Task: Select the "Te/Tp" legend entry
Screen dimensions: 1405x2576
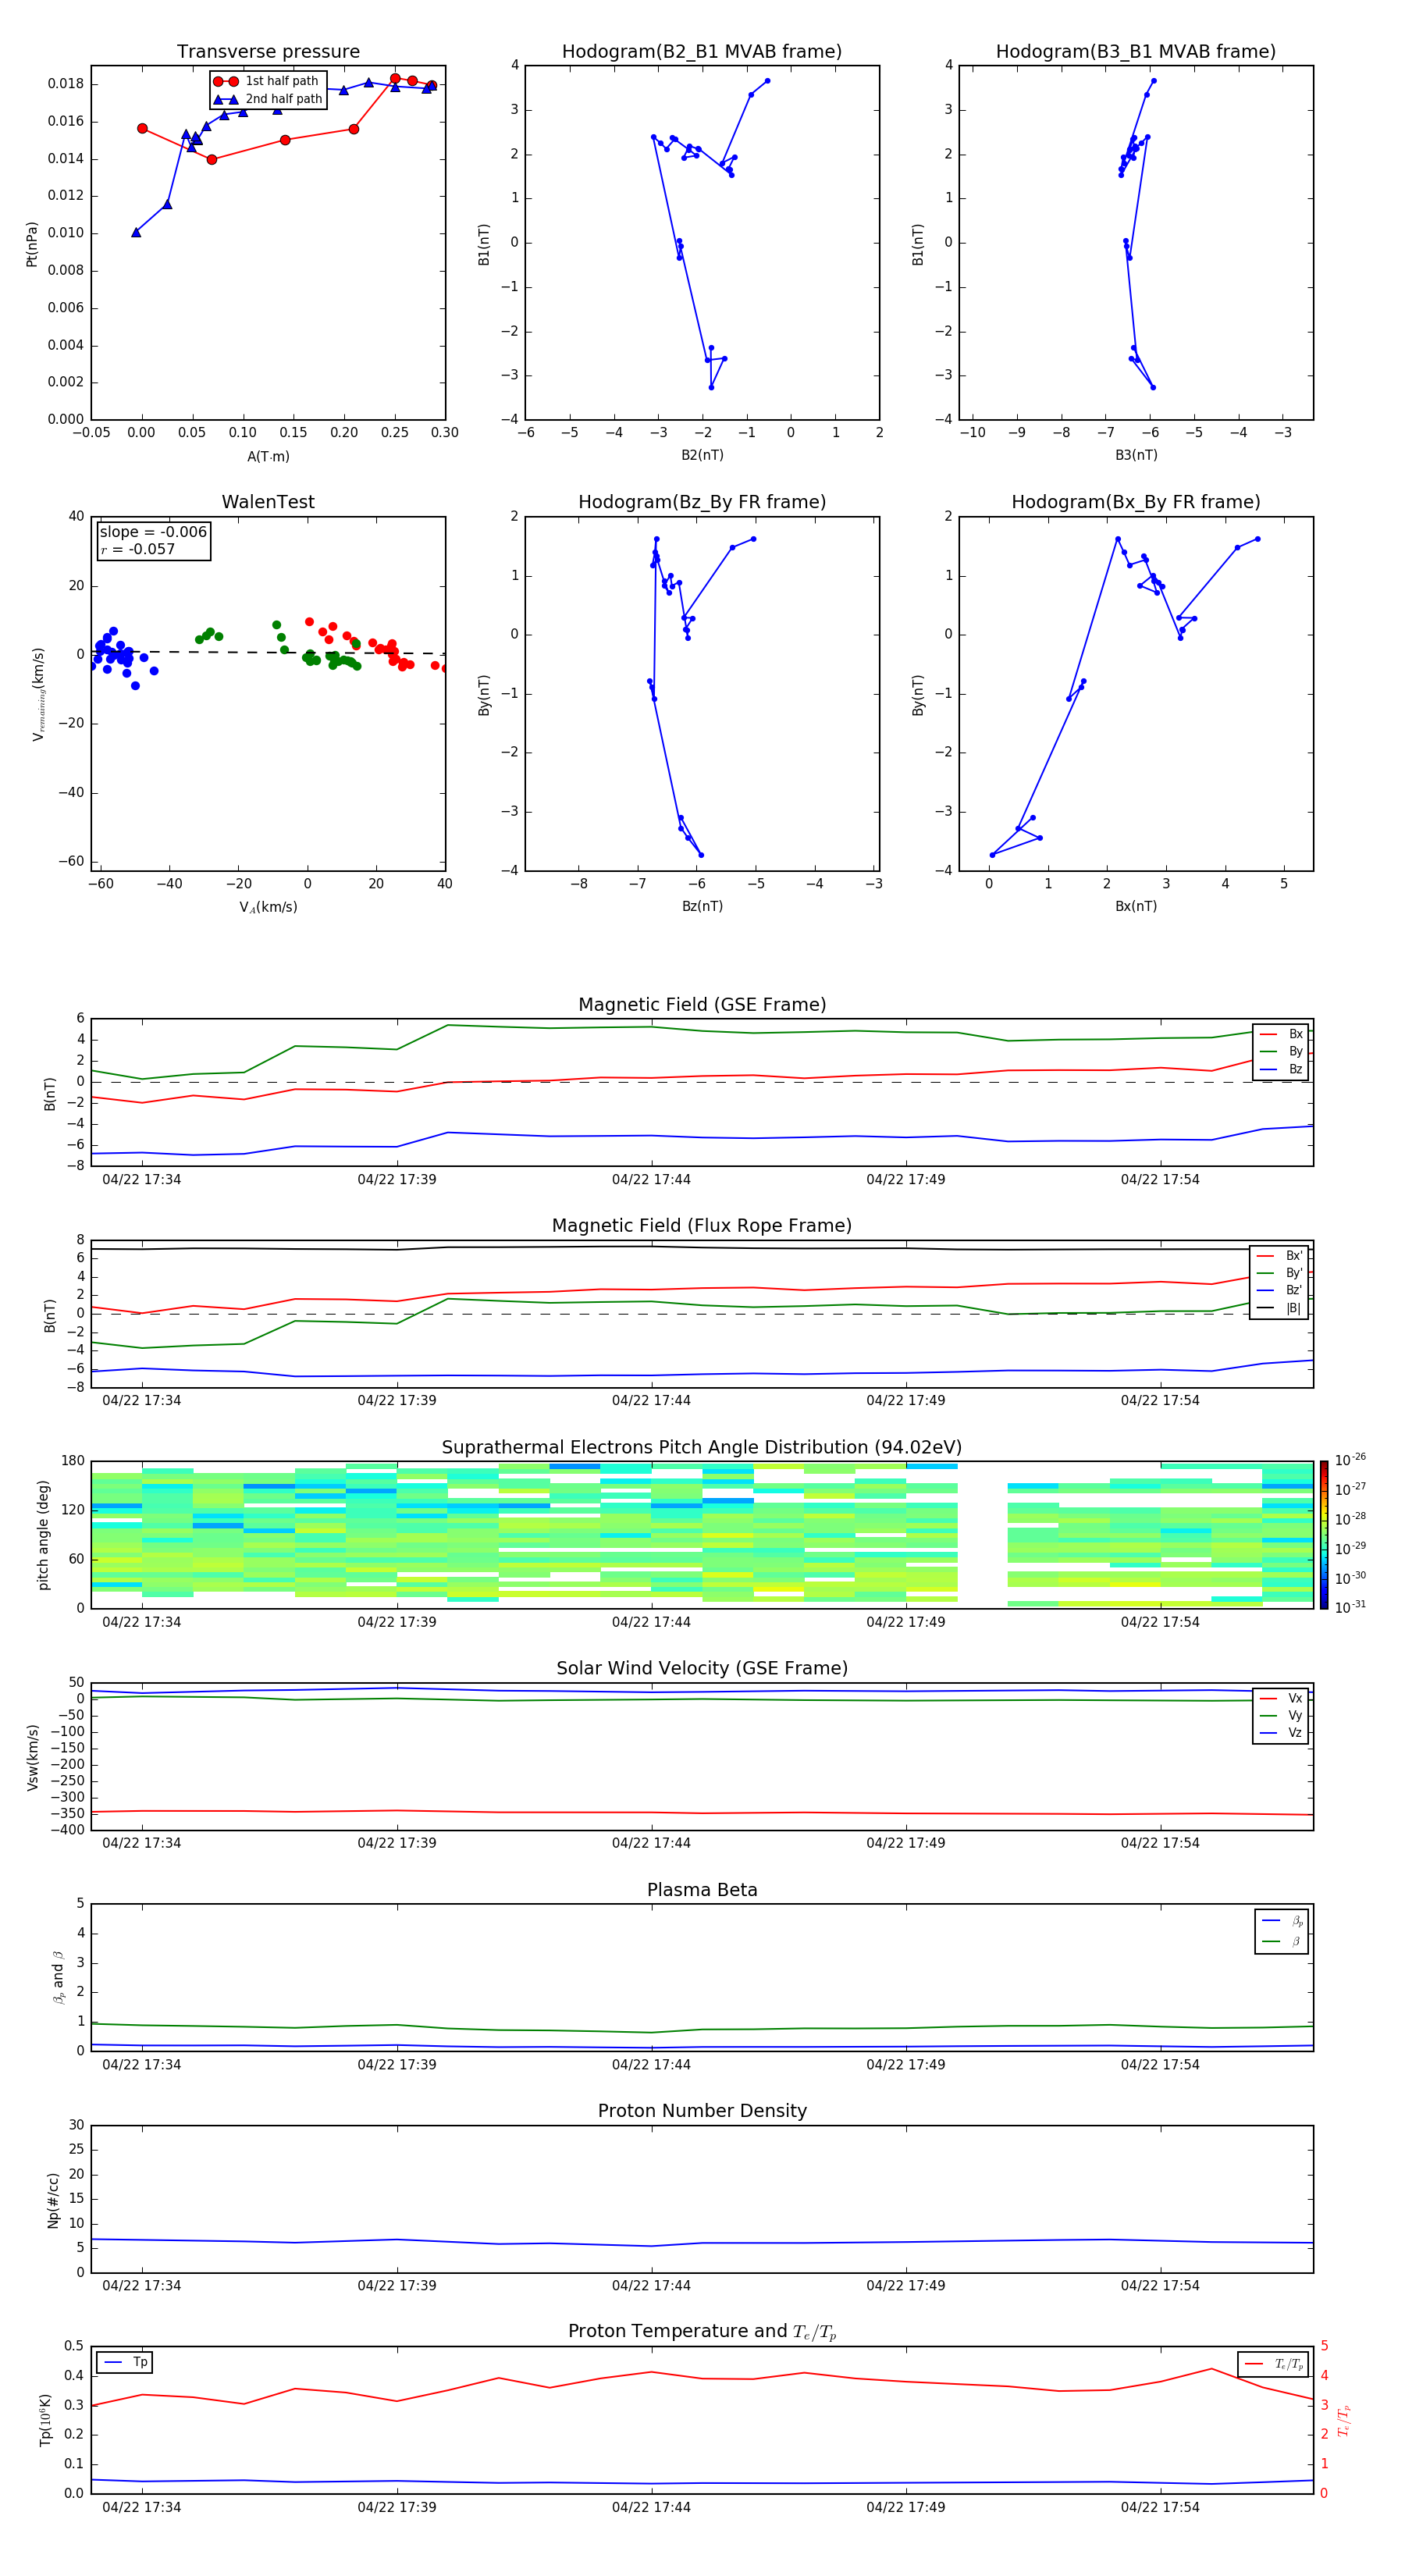Action: click(x=1274, y=2364)
